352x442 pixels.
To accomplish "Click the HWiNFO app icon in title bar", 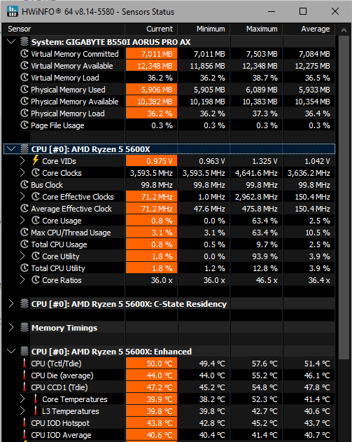I will pyautogui.click(x=13, y=11).
